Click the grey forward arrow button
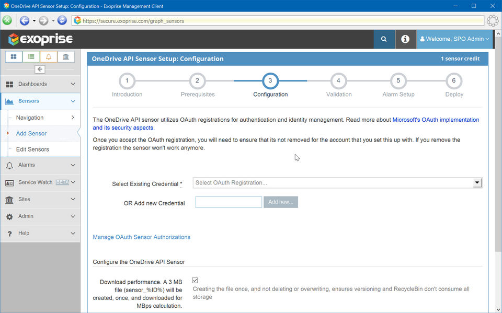 tap(43, 20)
